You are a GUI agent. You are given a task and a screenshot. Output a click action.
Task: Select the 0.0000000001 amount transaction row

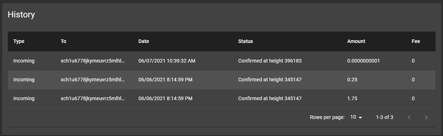(222, 61)
